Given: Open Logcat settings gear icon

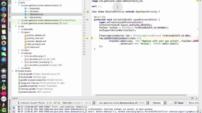Looking at the screenshot, I should pyautogui.click(x=192, y=98).
